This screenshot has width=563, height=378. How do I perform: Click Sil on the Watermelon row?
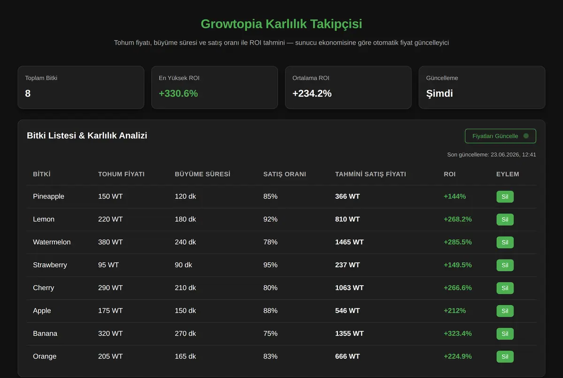(505, 242)
